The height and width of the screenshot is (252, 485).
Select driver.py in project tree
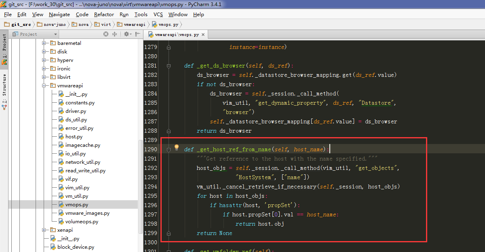point(72,111)
